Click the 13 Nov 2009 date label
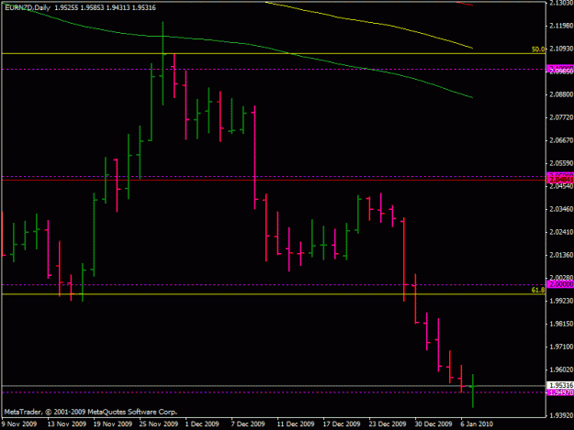The image size is (574, 430). point(67,424)
